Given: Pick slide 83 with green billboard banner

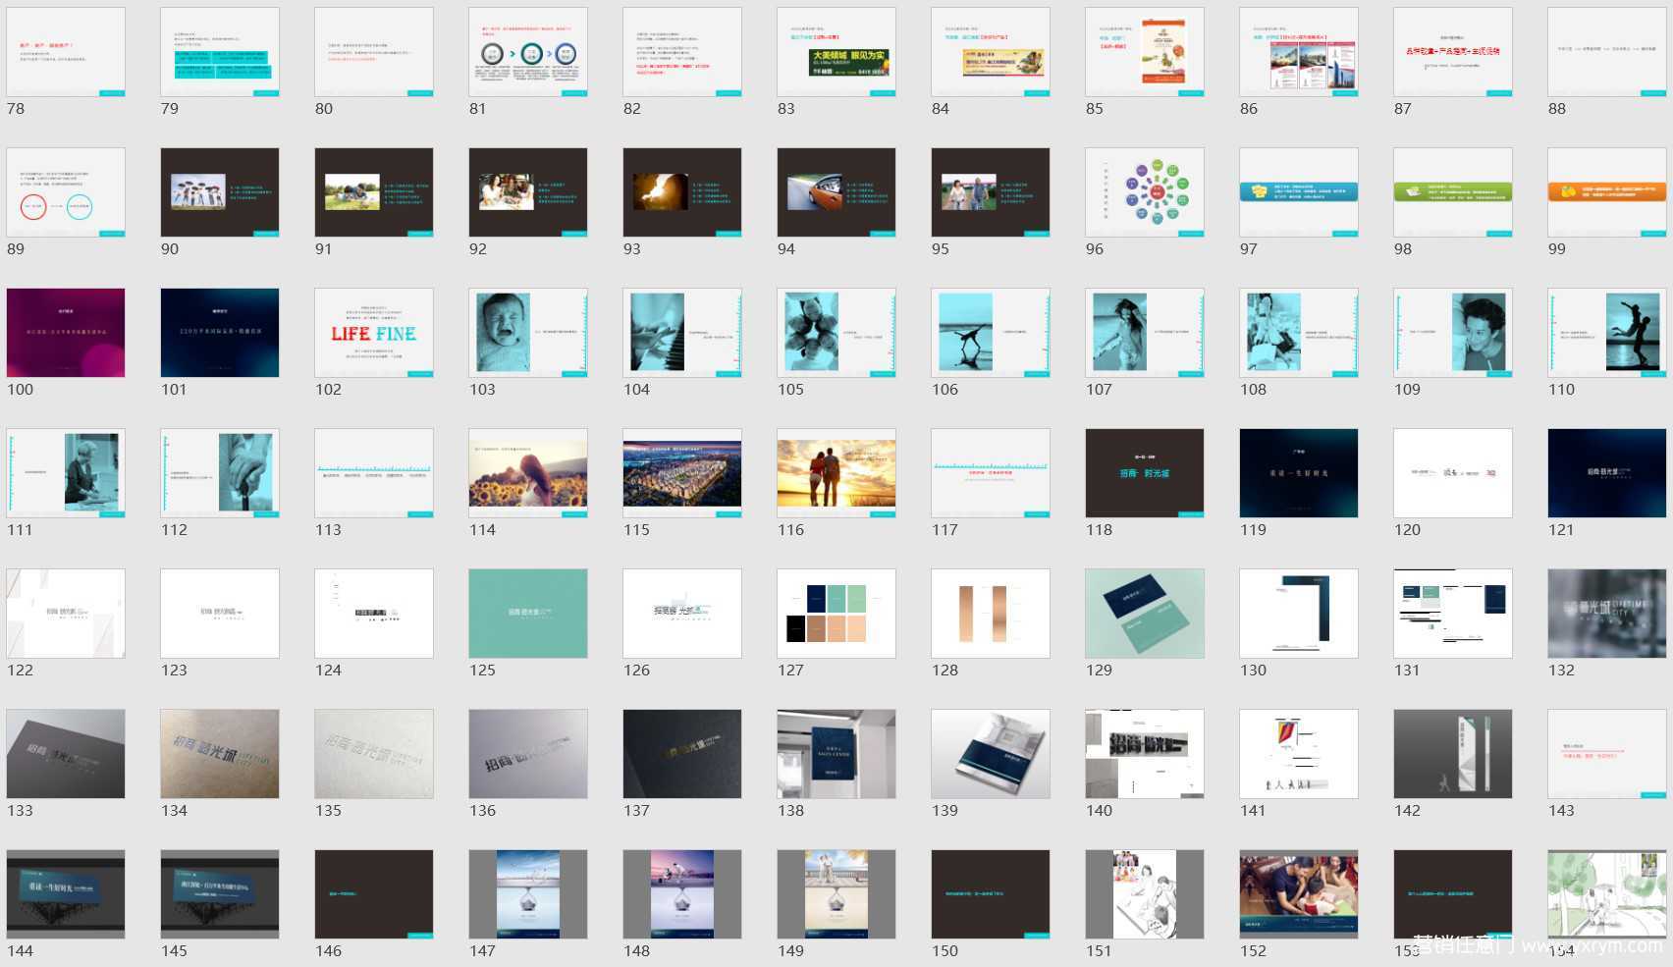Looking at the screenshot, I should (x=836, y=52).
